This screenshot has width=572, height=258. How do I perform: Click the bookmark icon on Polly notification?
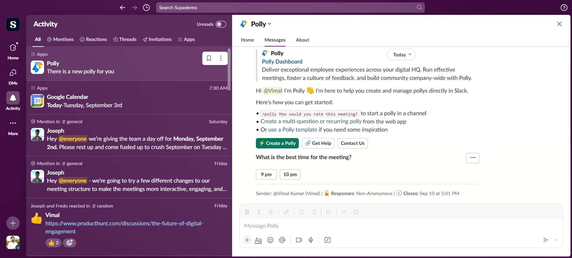209,58
